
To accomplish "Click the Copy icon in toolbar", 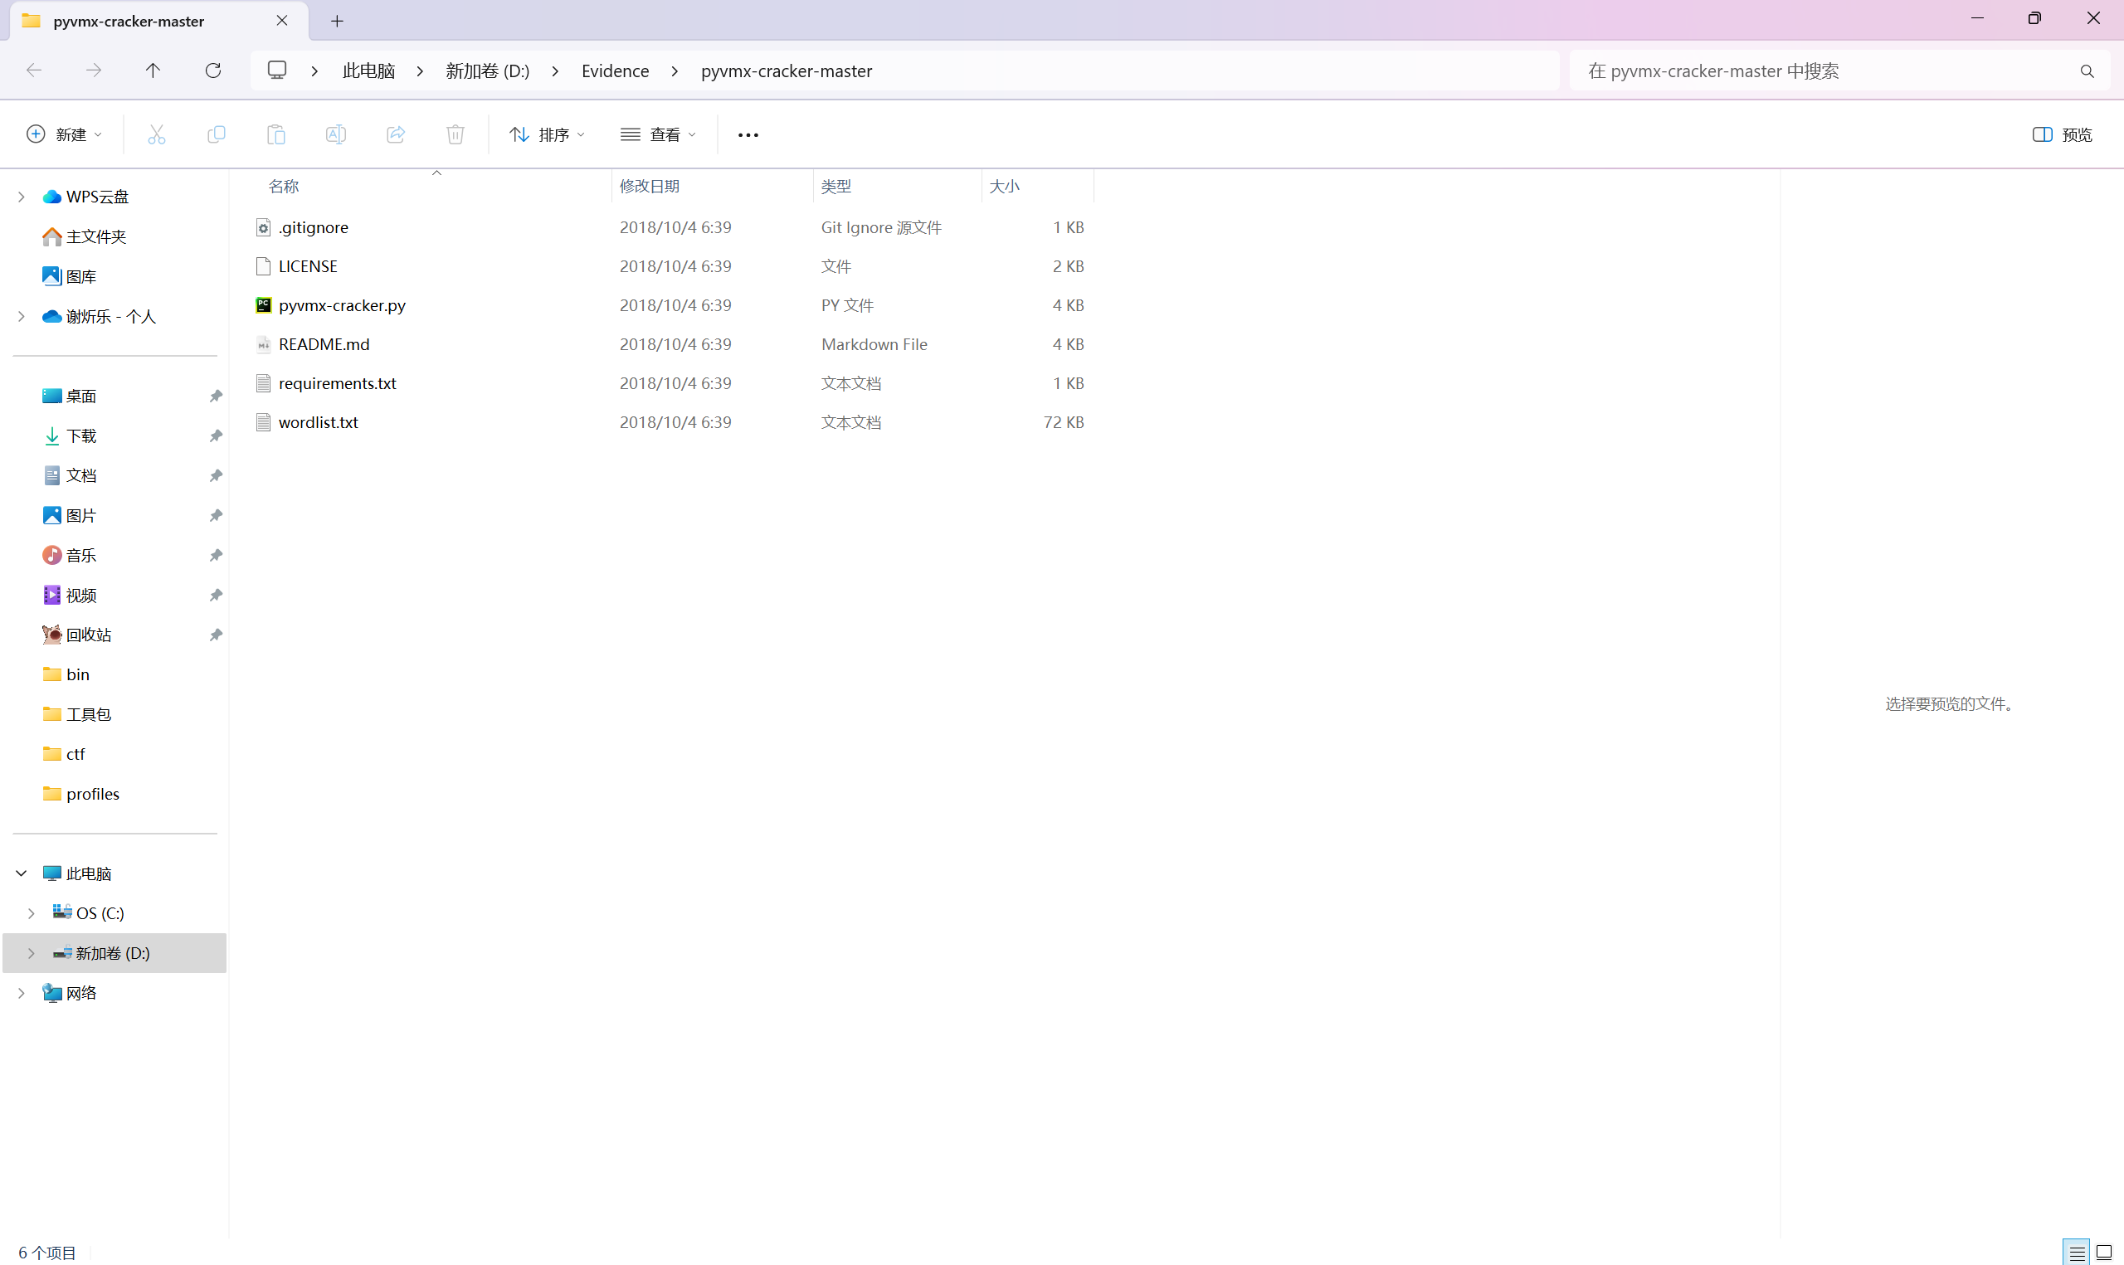I will coord(217,134).
